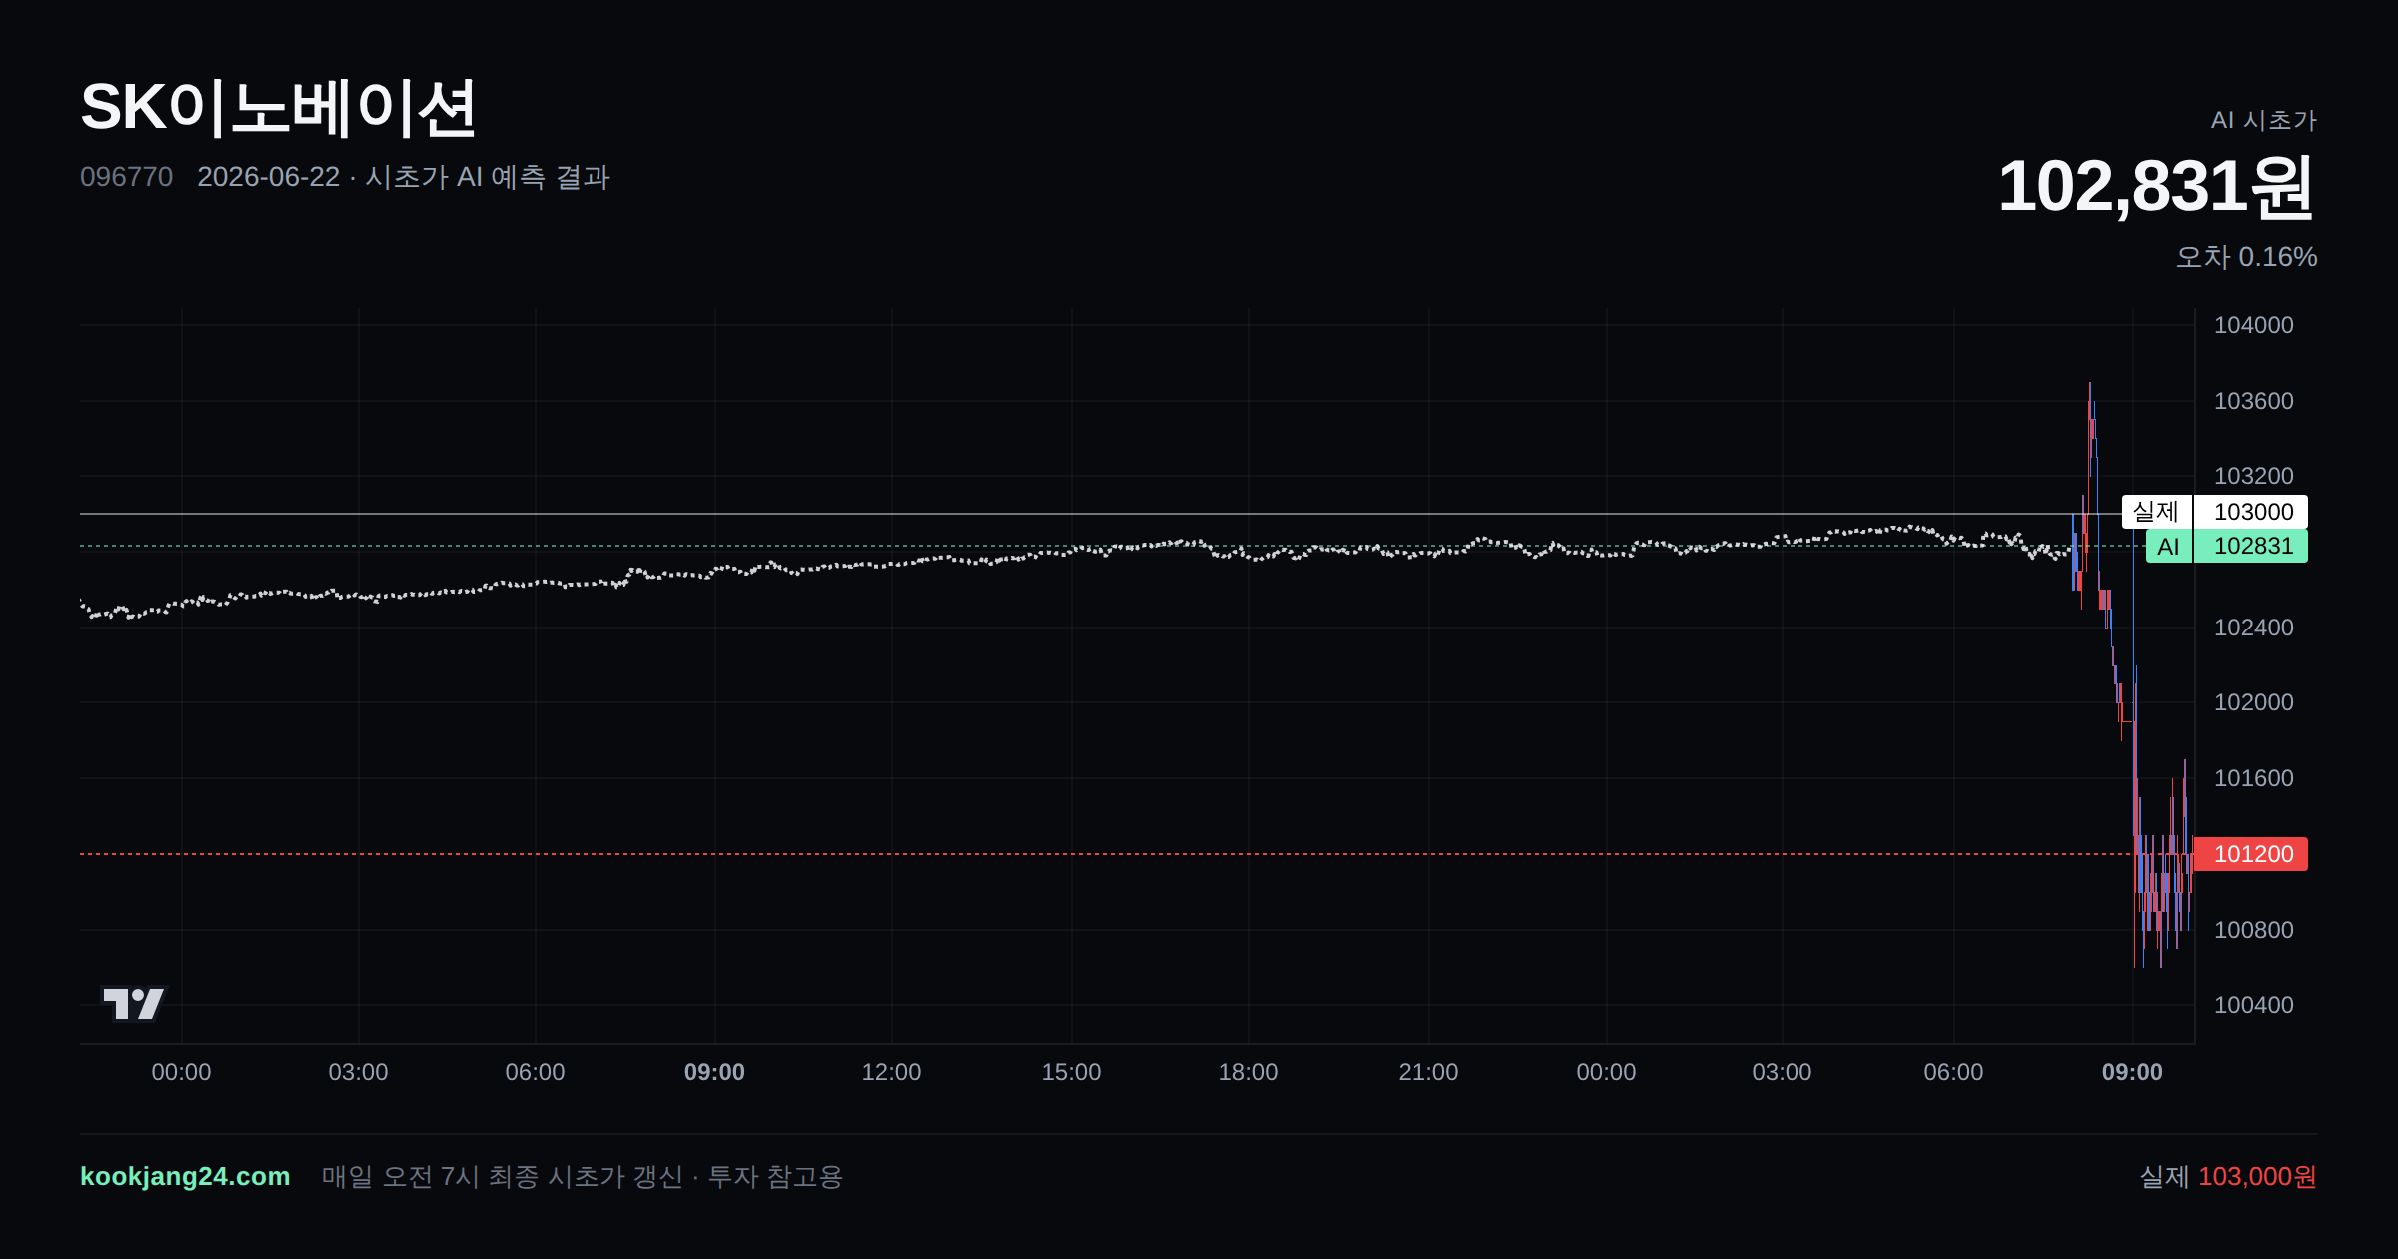Click the 실제 103000 price label

[x=2214, y=512]
